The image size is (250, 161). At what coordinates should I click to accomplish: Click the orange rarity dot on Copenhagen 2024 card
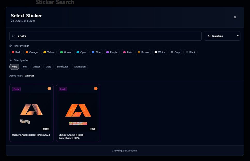point(96,88)
